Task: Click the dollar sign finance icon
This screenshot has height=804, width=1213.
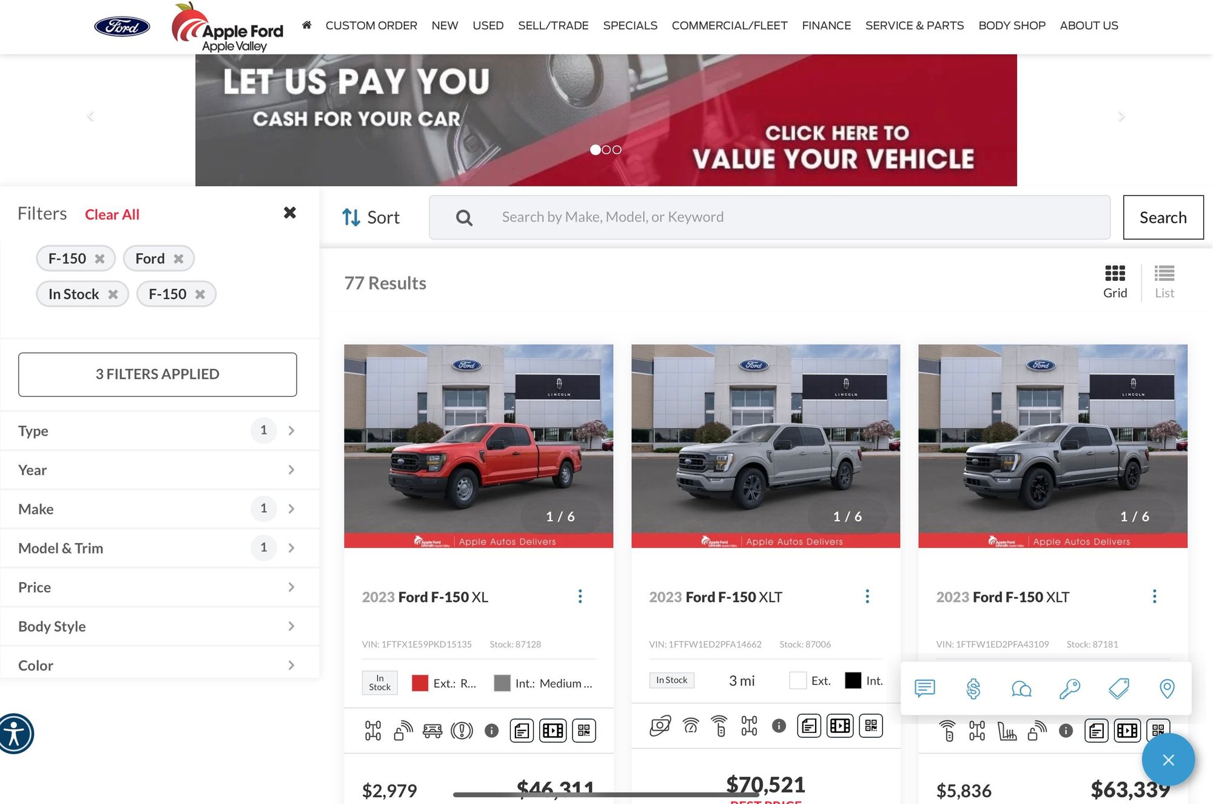Action: [x=973, y=689]
